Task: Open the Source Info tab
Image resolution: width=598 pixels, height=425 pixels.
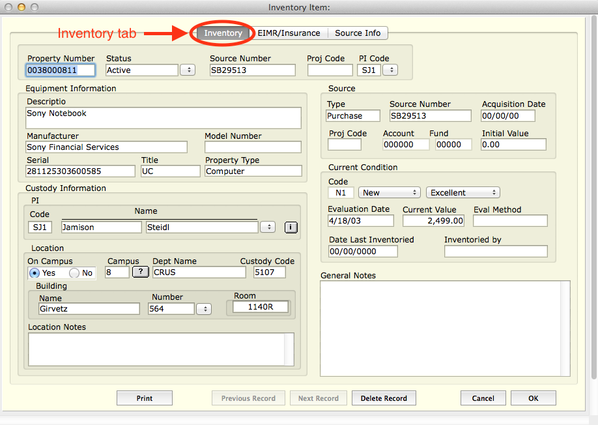Action: pos(358,33)
